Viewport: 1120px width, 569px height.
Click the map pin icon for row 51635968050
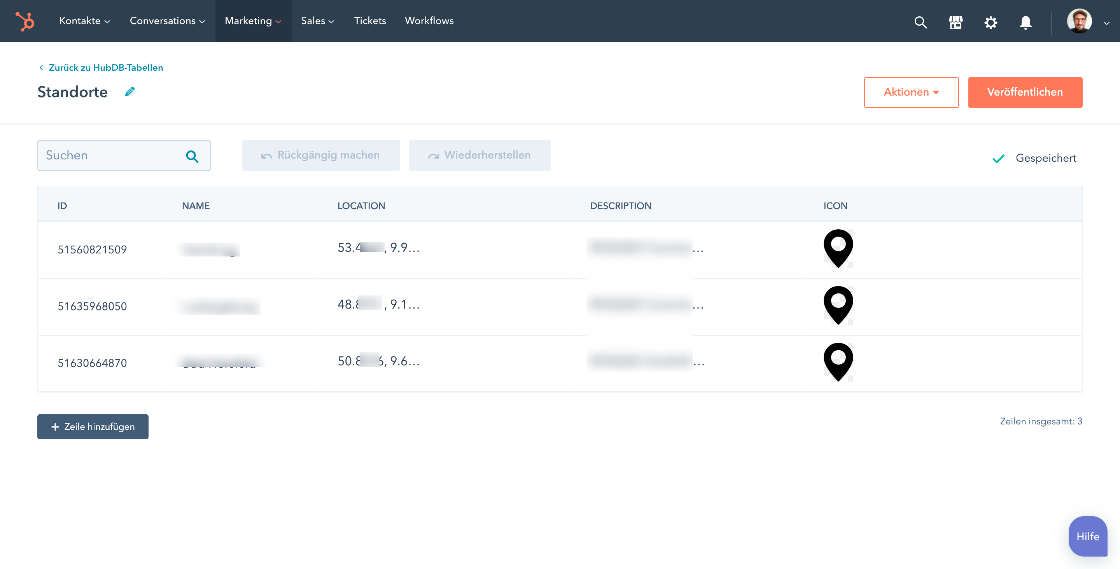(838, 305)
